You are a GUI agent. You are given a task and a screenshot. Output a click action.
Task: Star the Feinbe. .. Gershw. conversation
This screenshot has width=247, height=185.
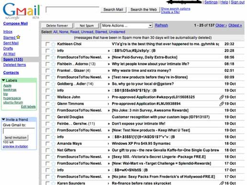pyautogui.click(x=53, y=124)
